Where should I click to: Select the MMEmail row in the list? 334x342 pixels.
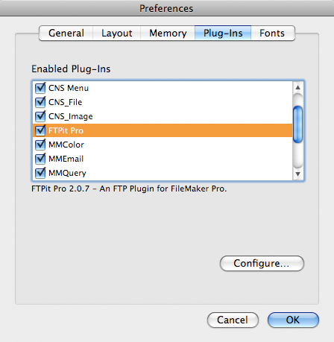click(163, 159)
